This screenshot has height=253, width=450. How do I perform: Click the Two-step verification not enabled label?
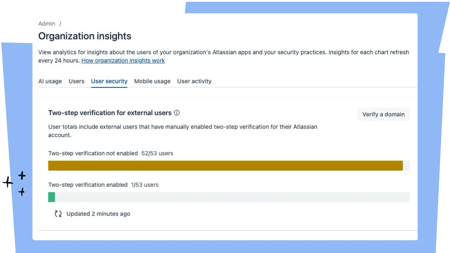93,153
